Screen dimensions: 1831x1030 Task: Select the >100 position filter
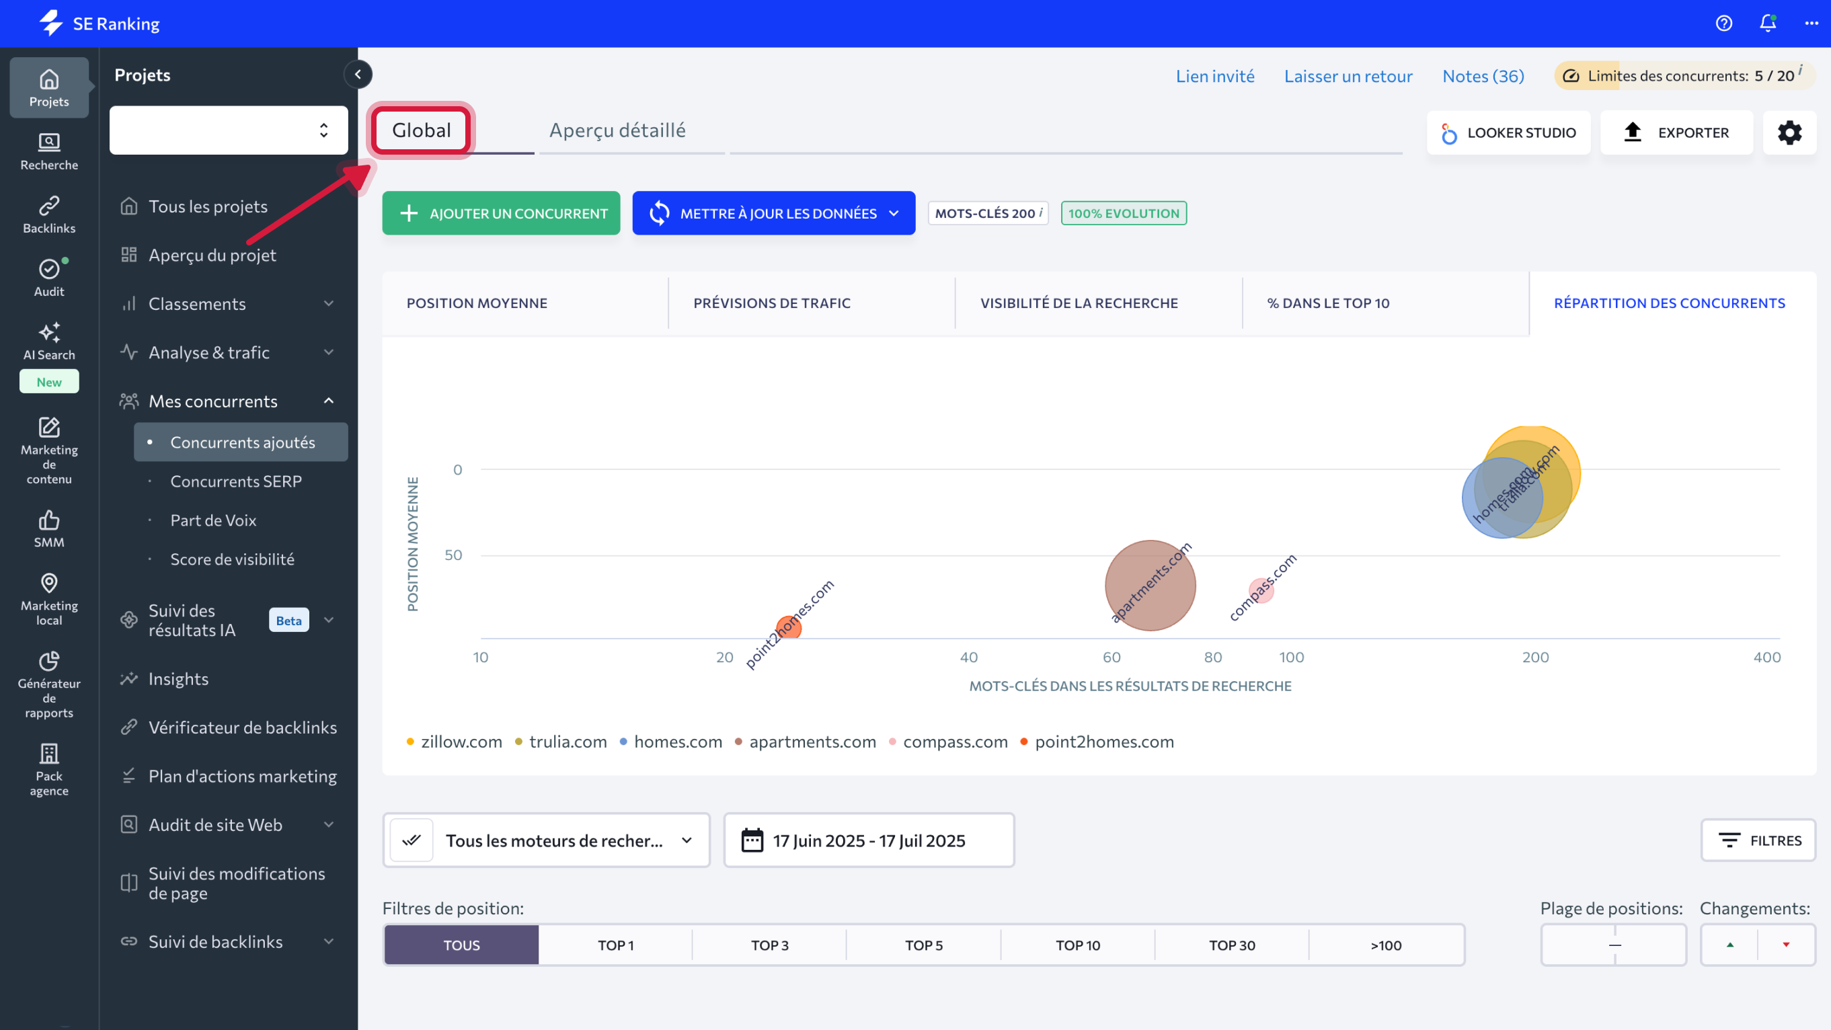pyautogui.click(x=1386, y=945)
